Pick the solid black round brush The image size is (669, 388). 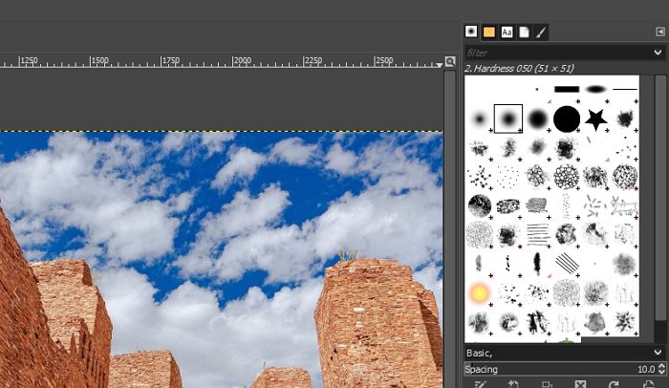pyautogui.click(x=567, y=119)
